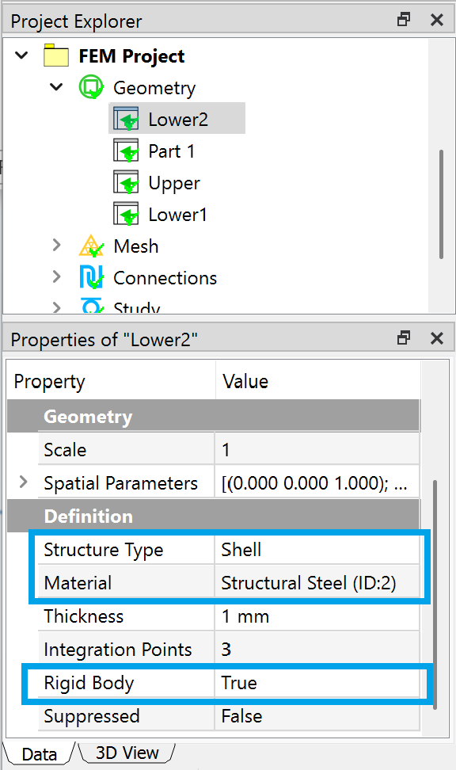Image resolution: width=456 pixels, height=770 pixels.
Task: Expand the Mesh node
Action: pyautogui.click(x=56, y=245)
